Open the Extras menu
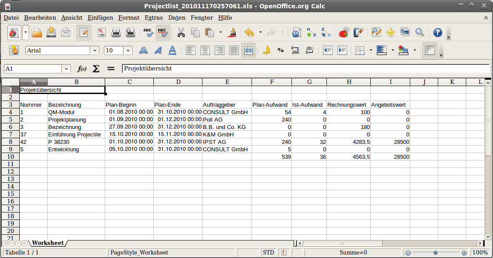Image resolution: width=493 pixels, height=258 pixels. tap(153, 18)
